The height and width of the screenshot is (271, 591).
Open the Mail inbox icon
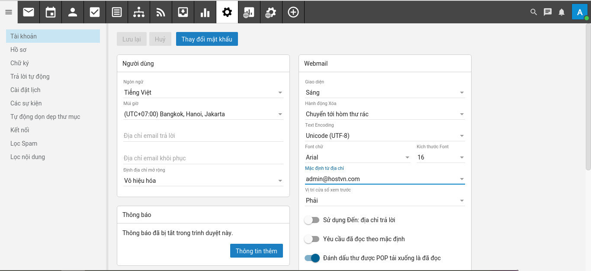coord(29,12)
